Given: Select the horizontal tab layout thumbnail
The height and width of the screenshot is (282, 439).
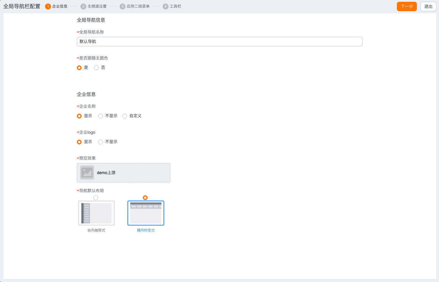Looking at the screenshot, I should 146,213.
